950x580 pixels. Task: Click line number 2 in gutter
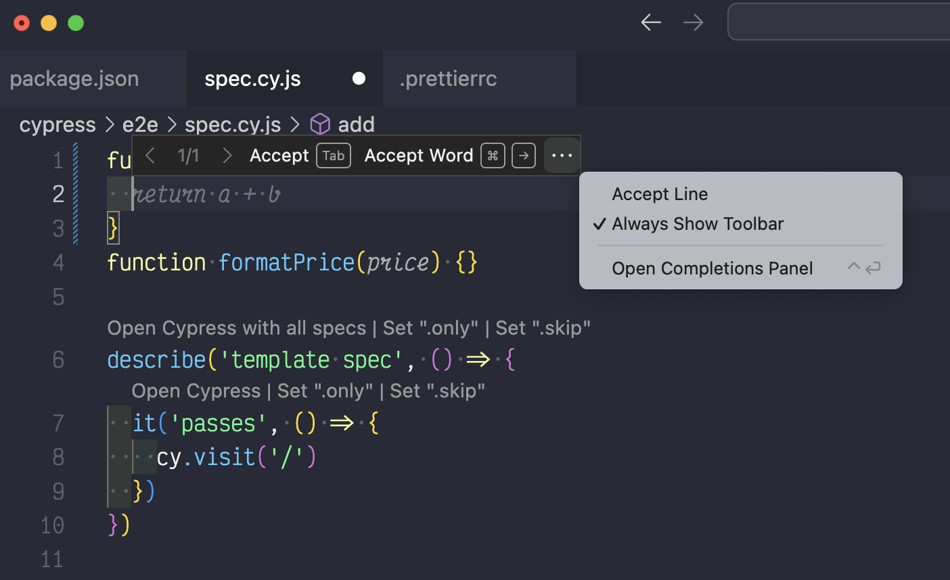click(59, 195)
